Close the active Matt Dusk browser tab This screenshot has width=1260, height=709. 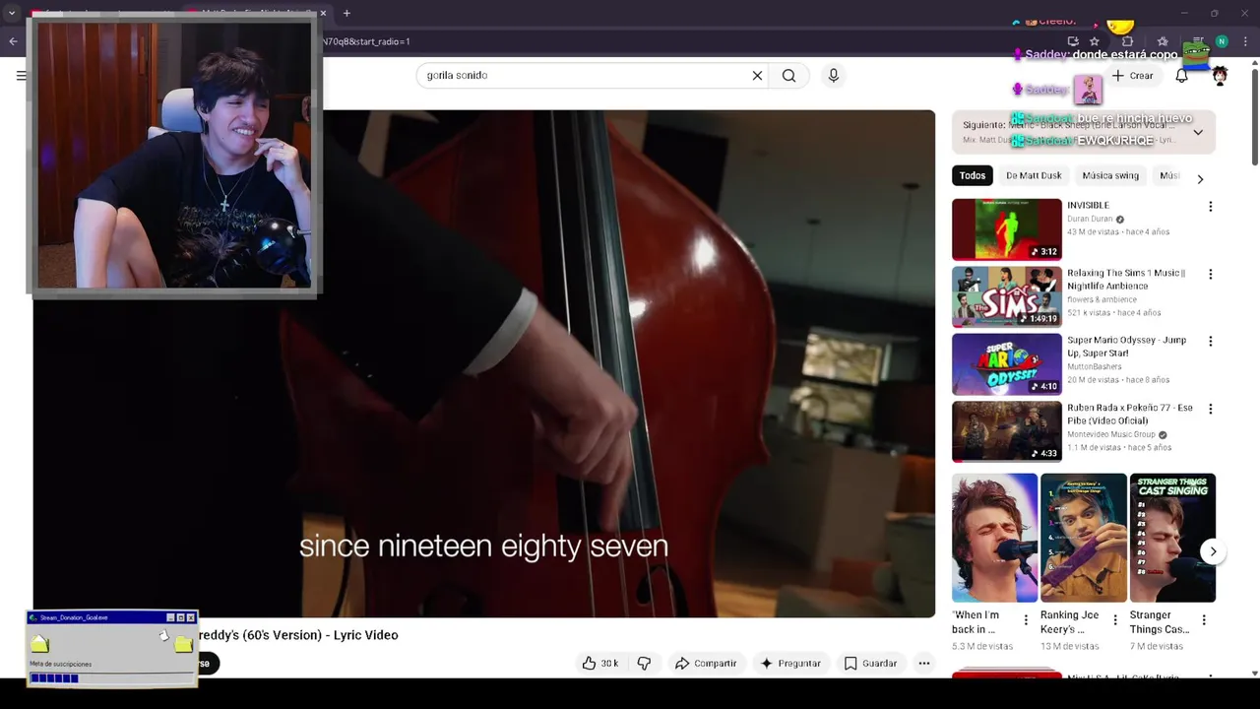[x=324, y=13]
